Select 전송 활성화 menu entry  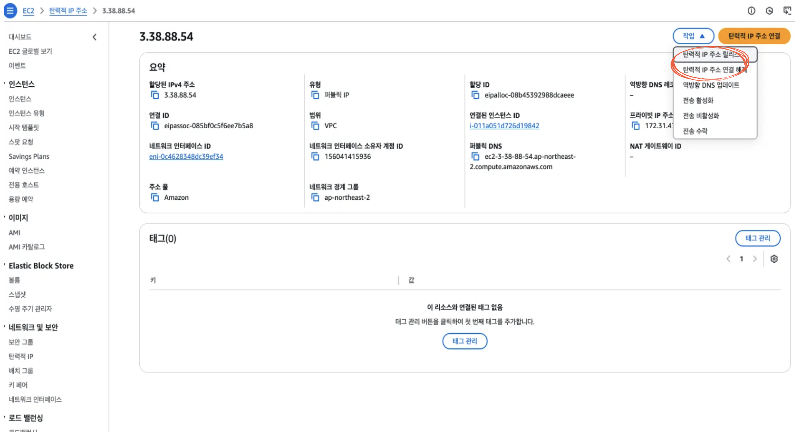698,100
